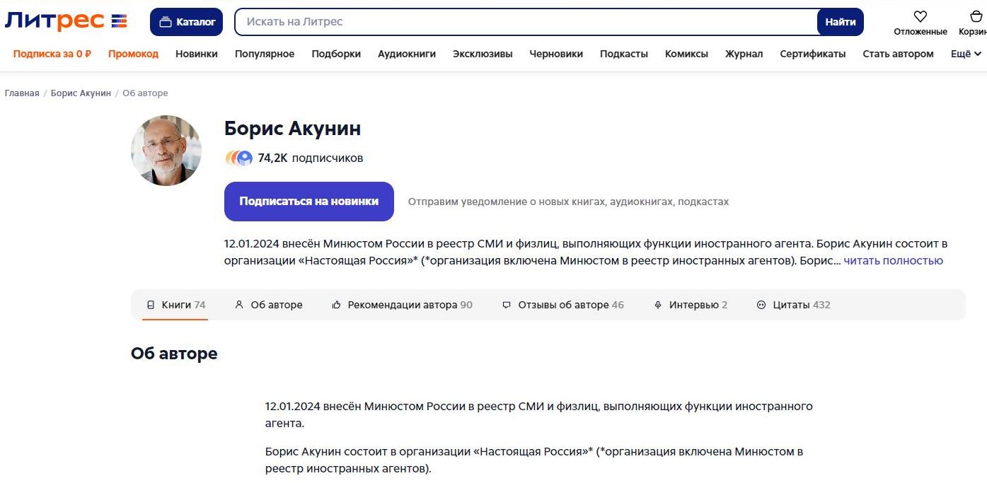Viewport: 987px width, 483px height.
Task: Click the thumbs-up icon for Рекомендации автора
Action: pyautogui.click(x=337, y=305)
